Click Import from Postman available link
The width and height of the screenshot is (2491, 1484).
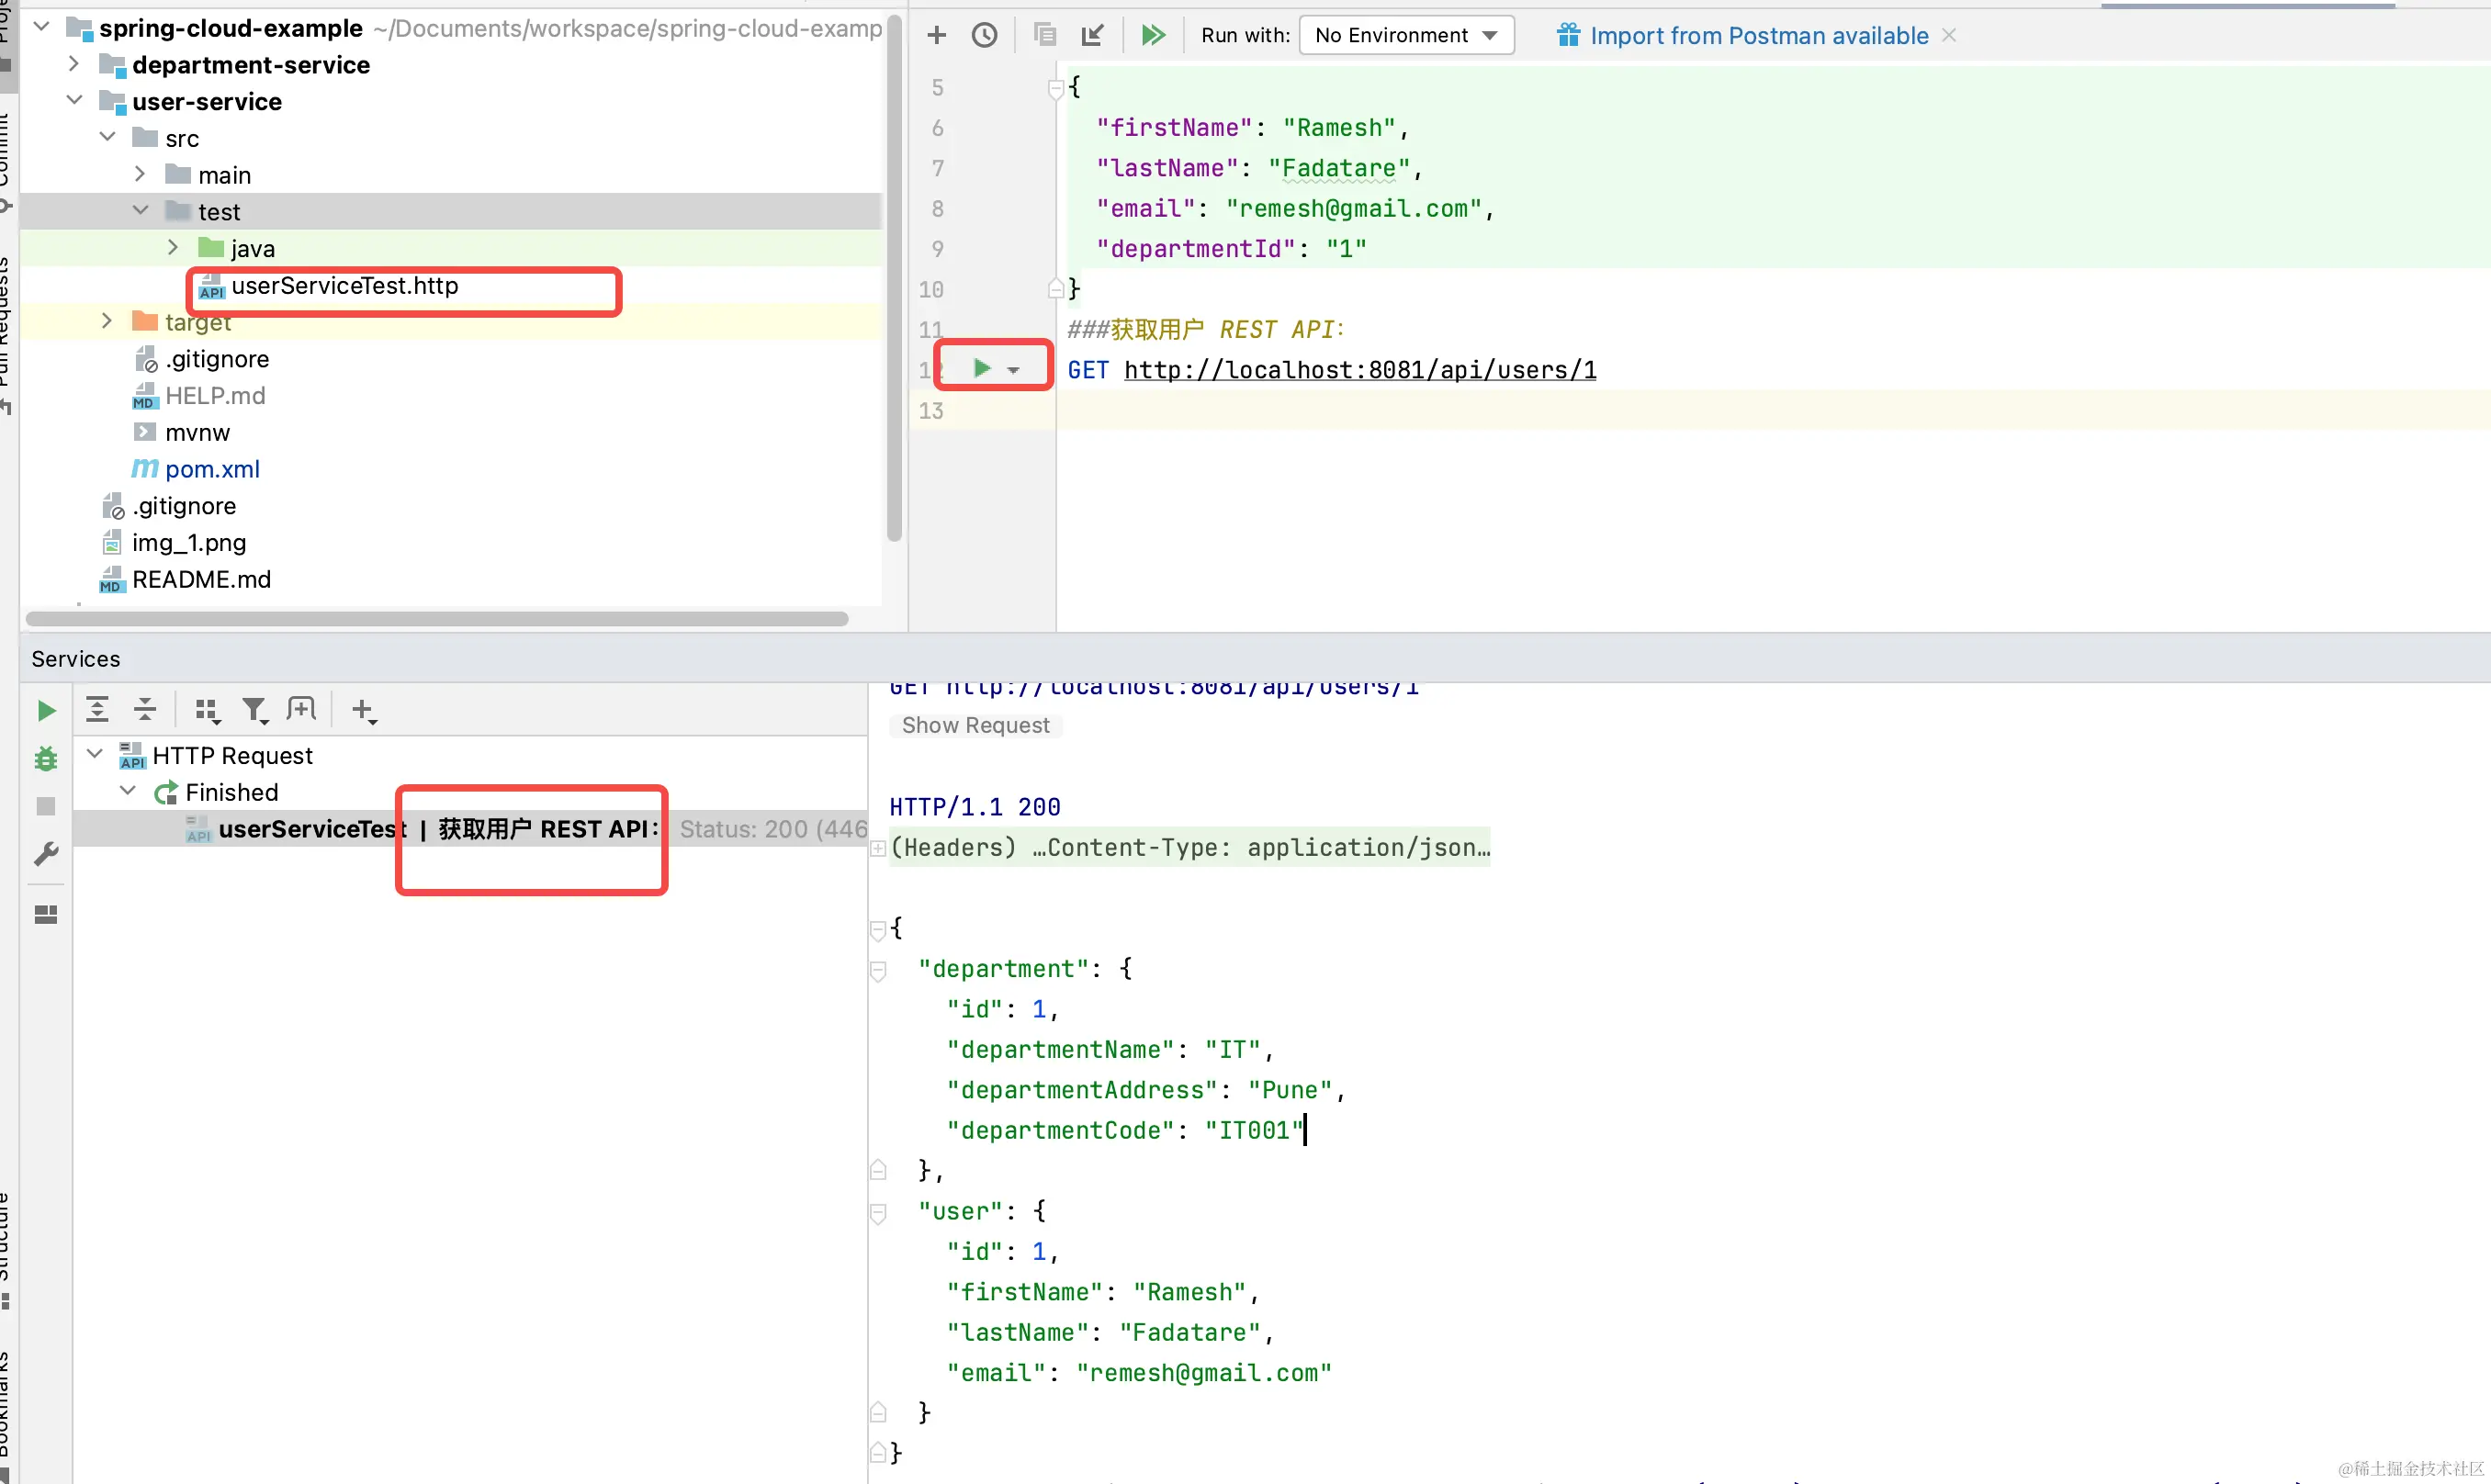(x=1758, y=36)
